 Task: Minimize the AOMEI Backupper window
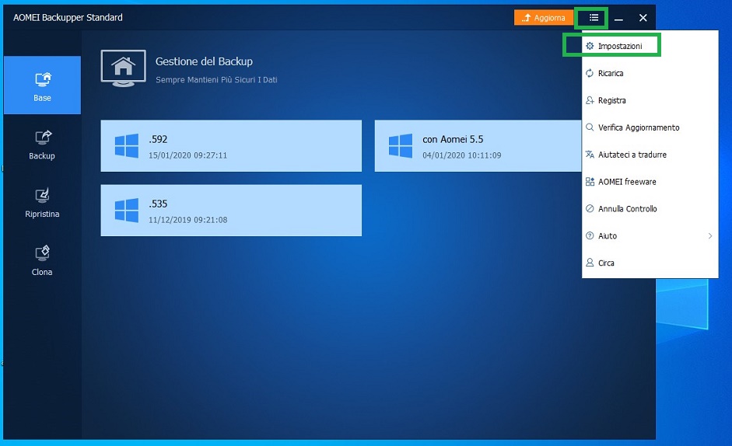618,18
